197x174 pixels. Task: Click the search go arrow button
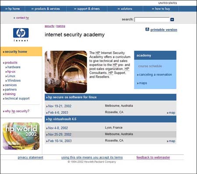pos(172,19)
